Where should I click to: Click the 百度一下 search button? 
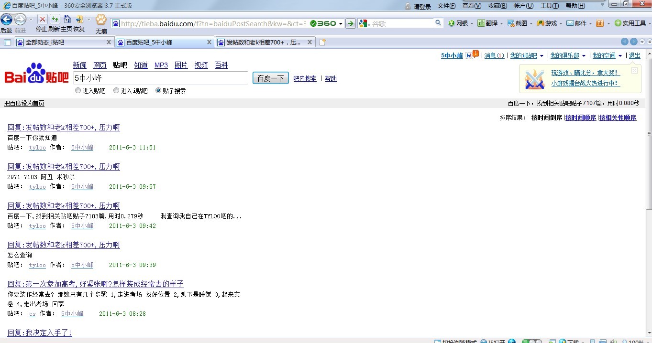(x=271, y=78)
